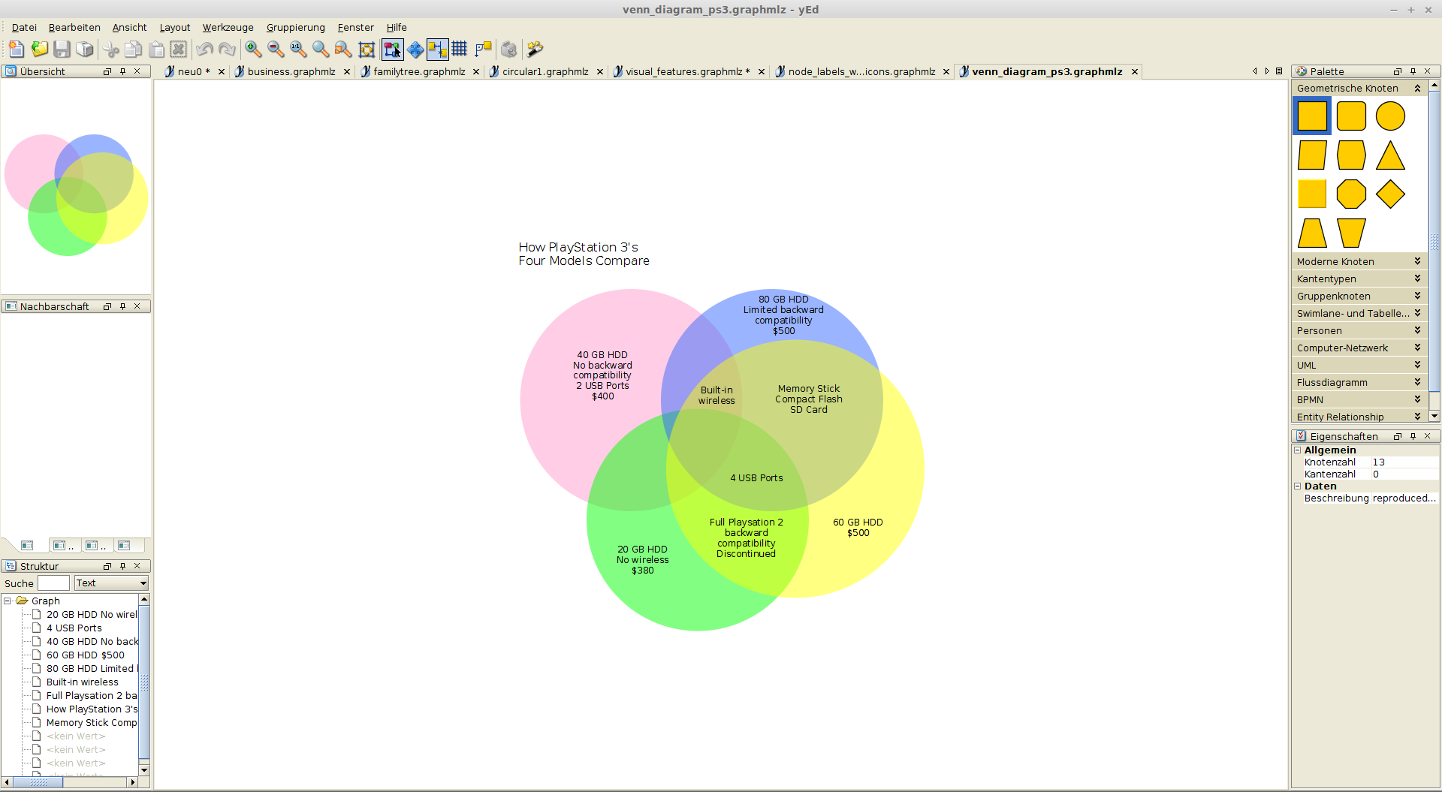
Task: Close the circular1.graphmlz tab
Action: click(600, 72)
